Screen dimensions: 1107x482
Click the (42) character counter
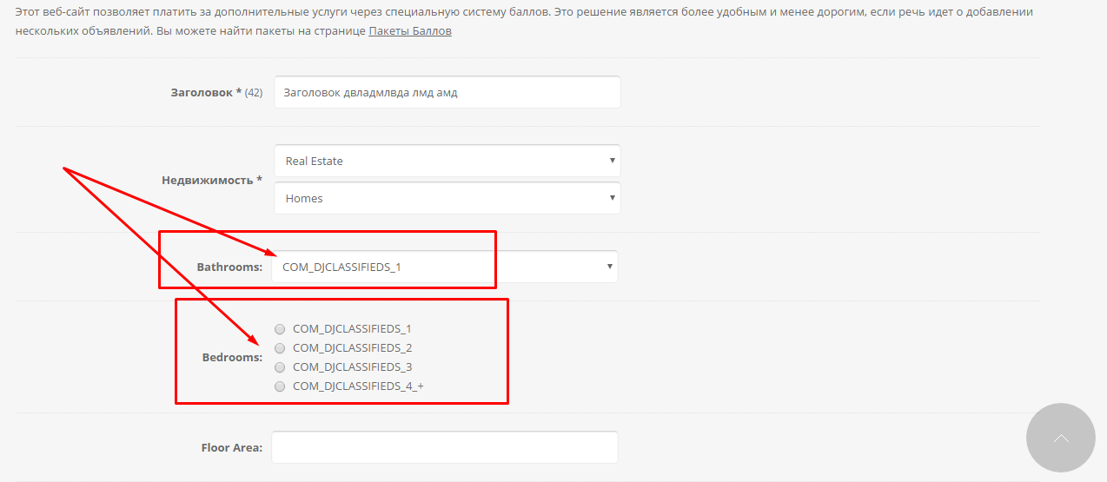click(x=254, y=92)
